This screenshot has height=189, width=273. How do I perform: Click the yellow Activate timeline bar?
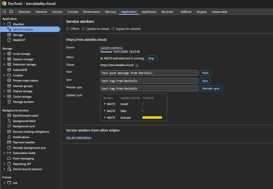[x=152, y=117]
